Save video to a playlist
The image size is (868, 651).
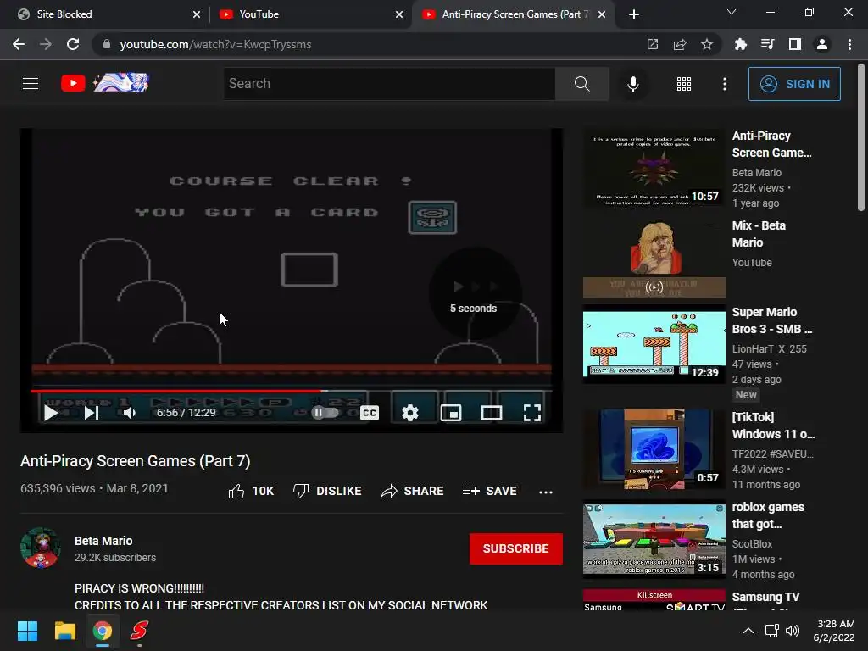(489, 491)
